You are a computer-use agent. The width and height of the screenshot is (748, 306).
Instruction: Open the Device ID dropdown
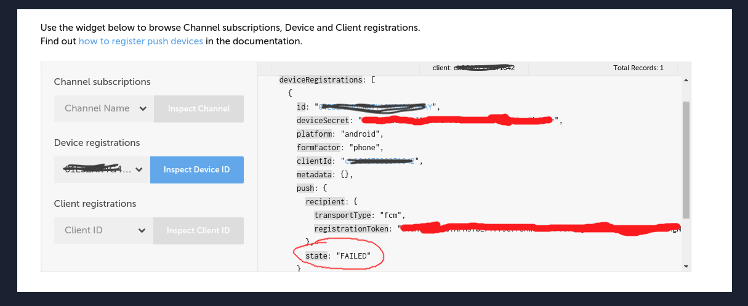coord(102,169)
